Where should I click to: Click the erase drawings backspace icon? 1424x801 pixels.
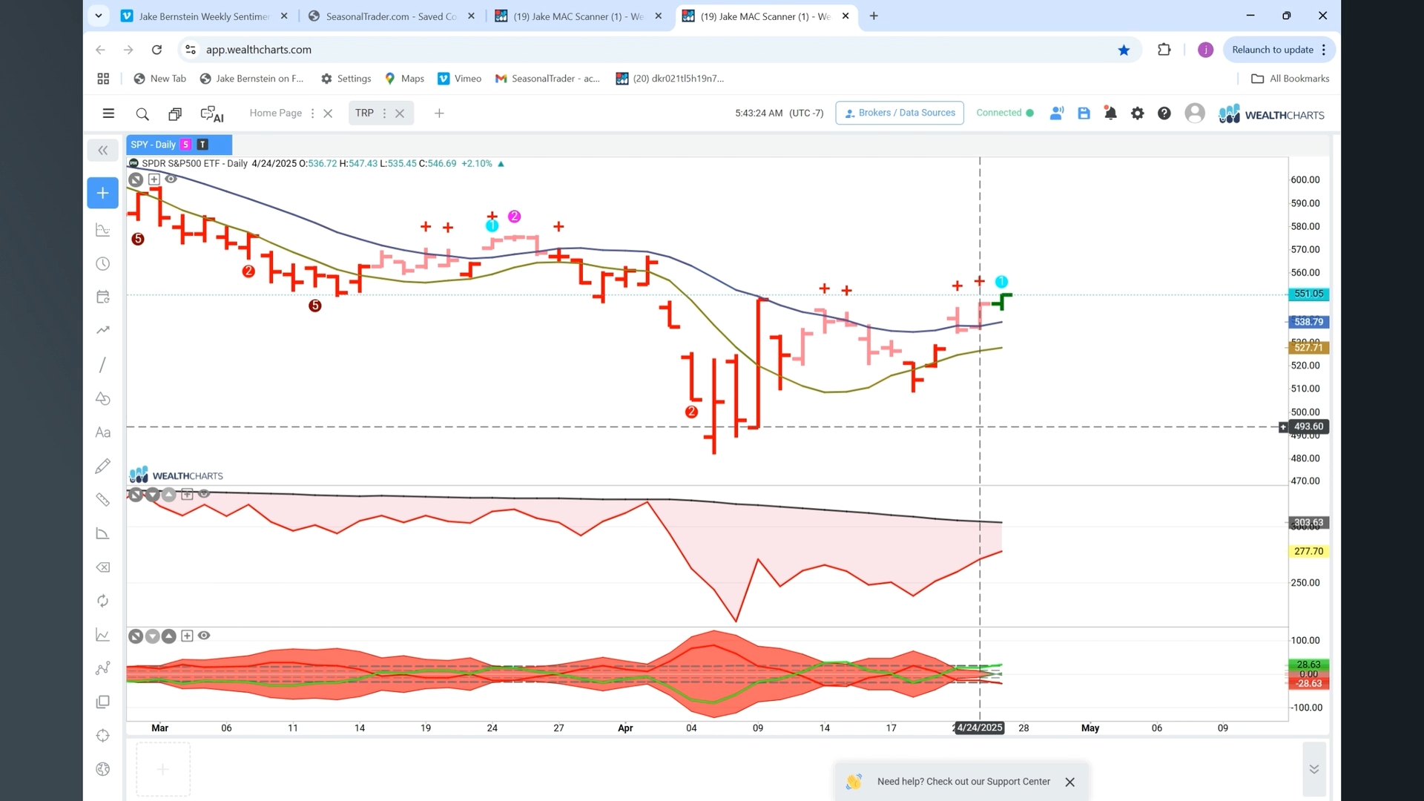(103, 567)
